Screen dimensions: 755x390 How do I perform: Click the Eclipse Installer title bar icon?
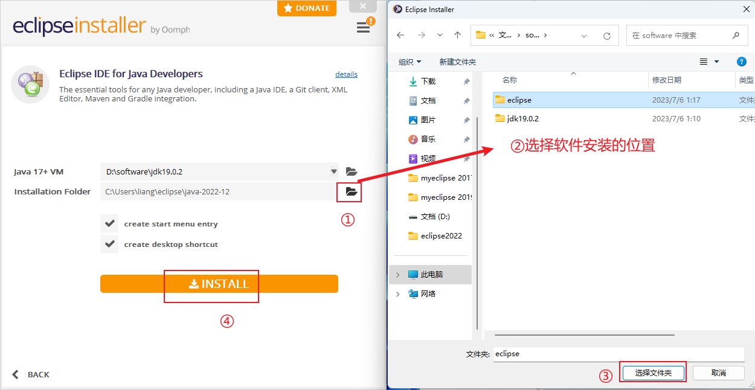click(397, 9)
